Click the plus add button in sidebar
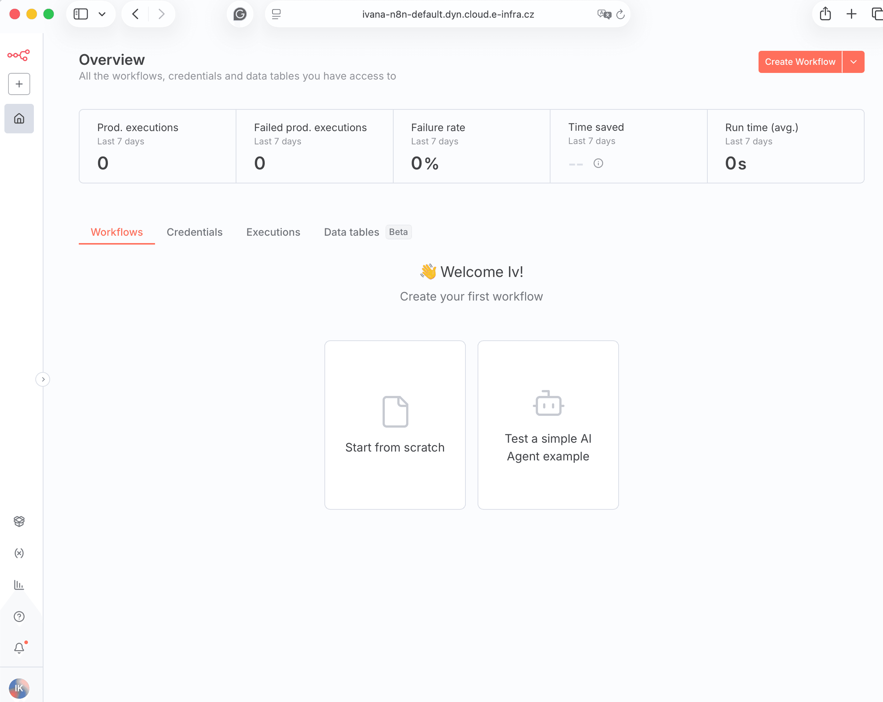 [19, 84]
